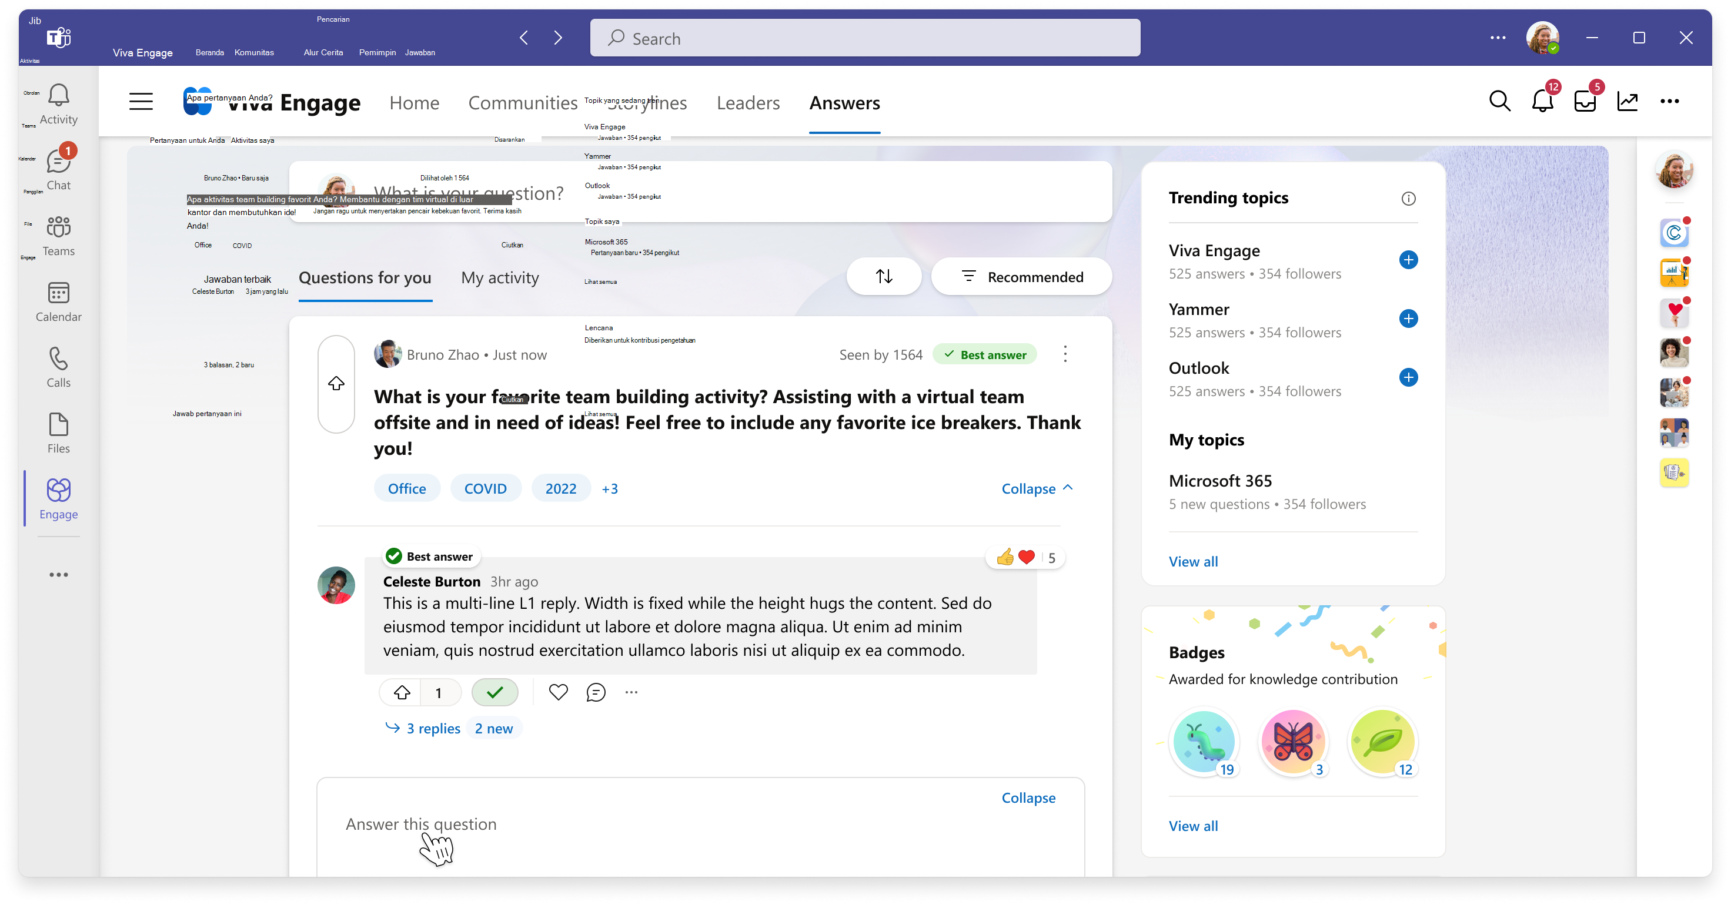Open Calls in the left rail

(58, 367)
